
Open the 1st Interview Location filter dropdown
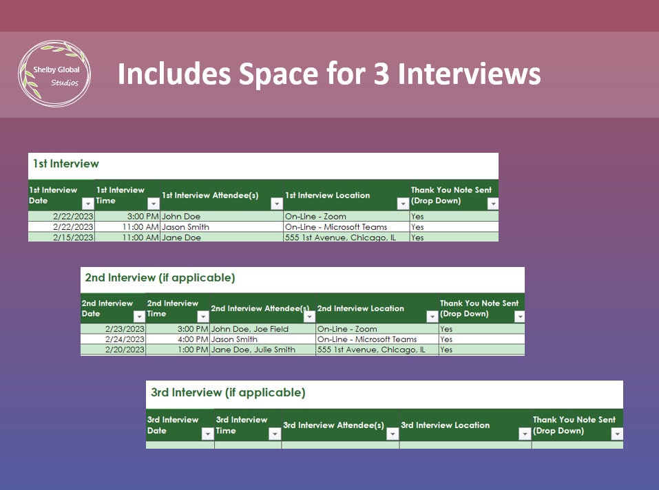coord(402,202)
